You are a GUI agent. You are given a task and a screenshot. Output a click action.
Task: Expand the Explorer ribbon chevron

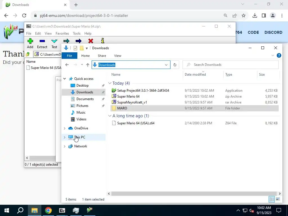(273, 55)
